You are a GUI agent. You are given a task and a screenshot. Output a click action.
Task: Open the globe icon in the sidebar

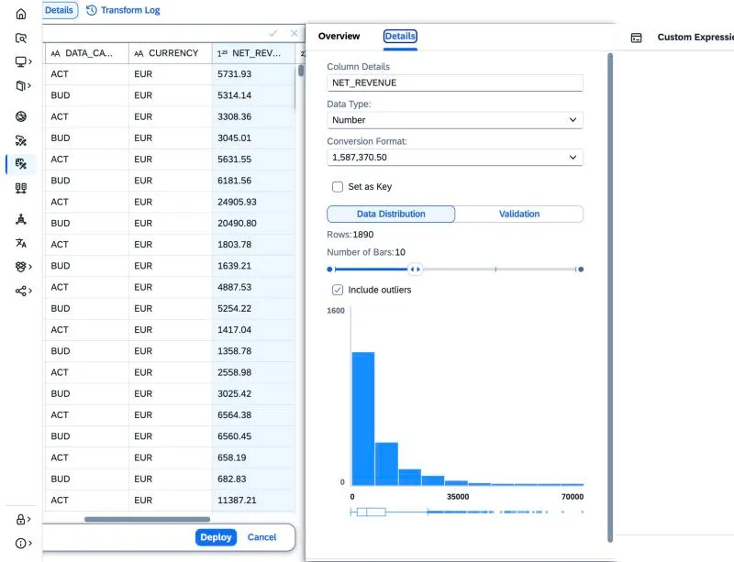21,116
